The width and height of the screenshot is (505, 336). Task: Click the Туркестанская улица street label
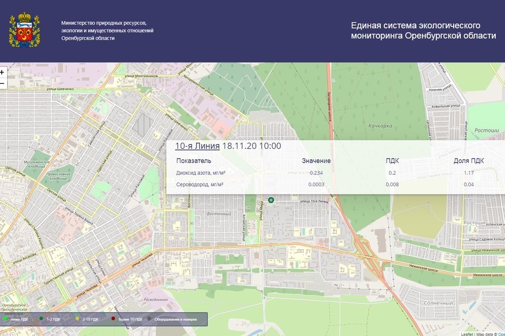[58, 277]
